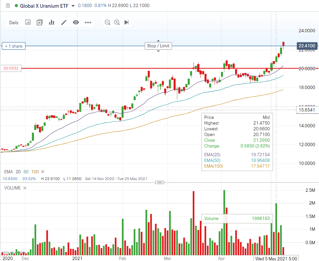The width and height of the screenshot is (319, 261).
Task: Click the chart layout icon
Action: tap(40, 23)
